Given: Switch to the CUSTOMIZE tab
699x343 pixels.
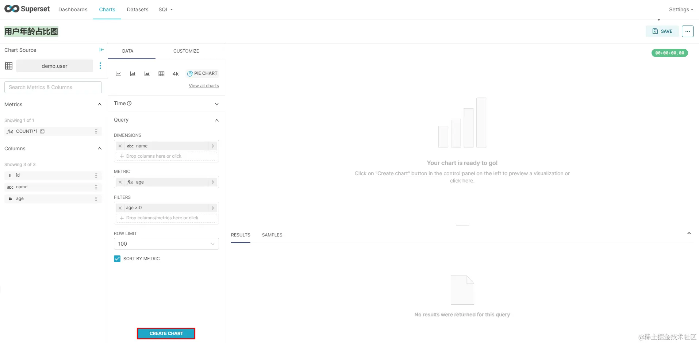Looking at the screenshot, I should coord(186,51).
